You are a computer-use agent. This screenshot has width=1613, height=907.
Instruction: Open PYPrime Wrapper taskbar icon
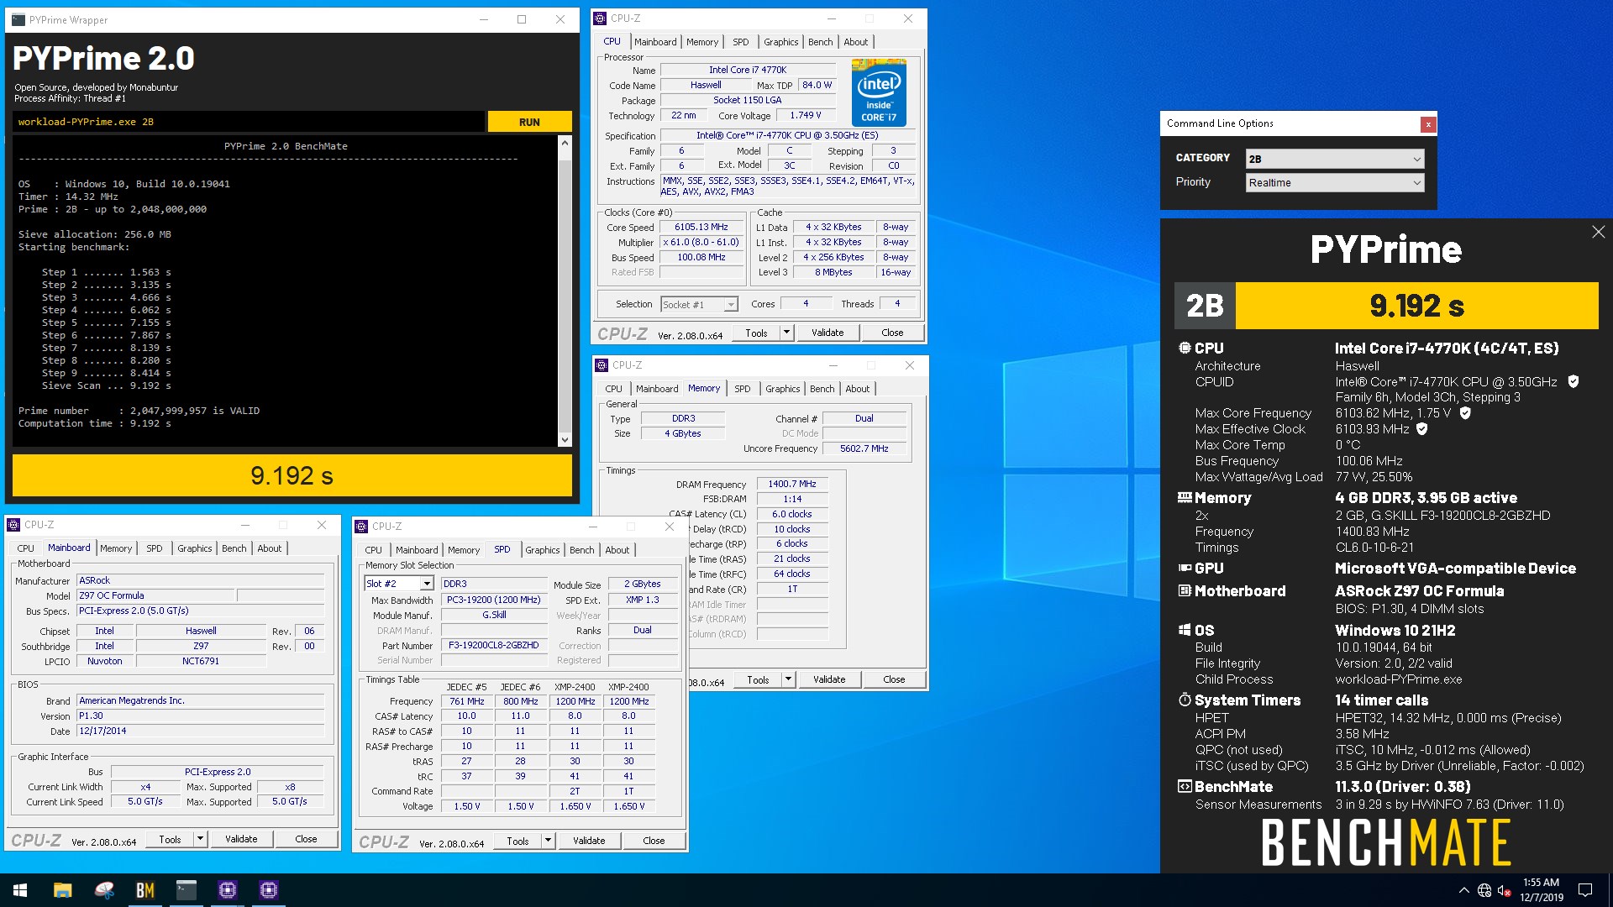186,890
